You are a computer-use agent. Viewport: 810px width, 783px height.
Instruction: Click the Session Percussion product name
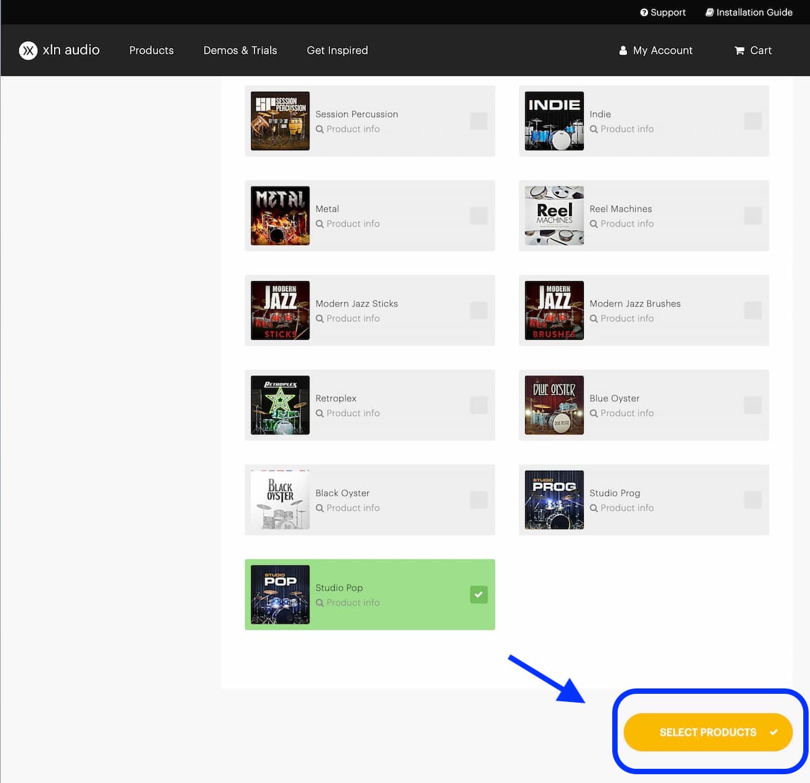click(356, 114)
